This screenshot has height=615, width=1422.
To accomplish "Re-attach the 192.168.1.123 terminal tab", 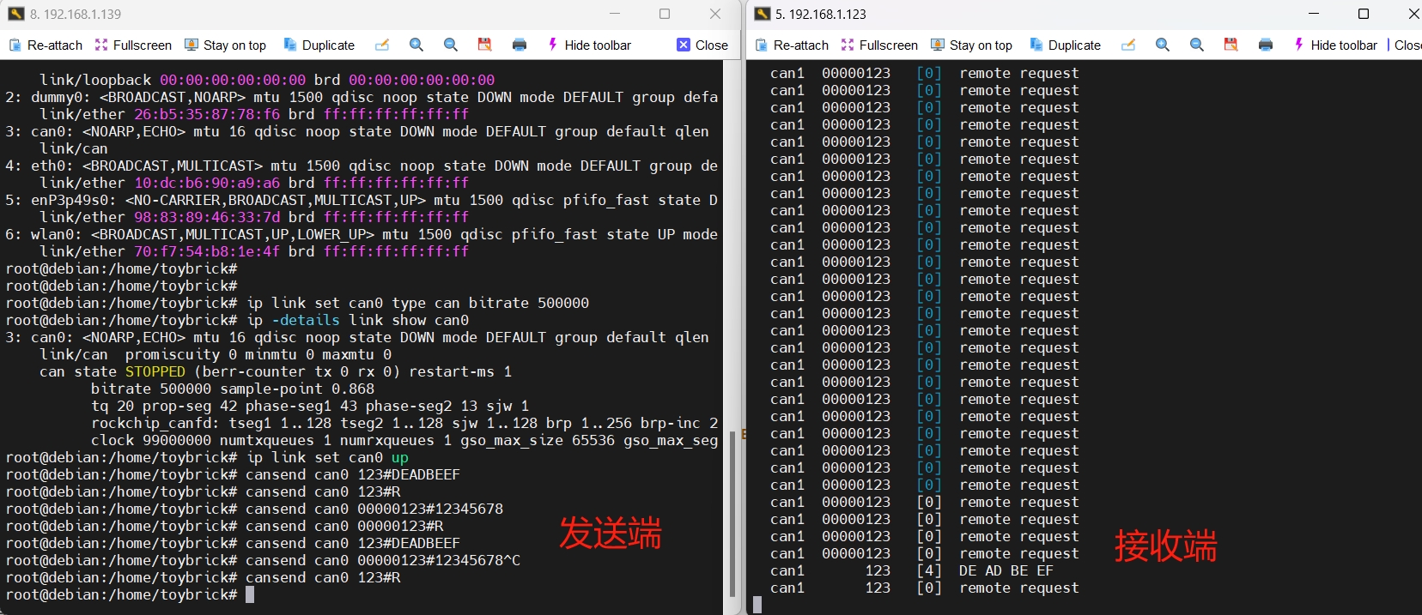I will coord(792,45).
